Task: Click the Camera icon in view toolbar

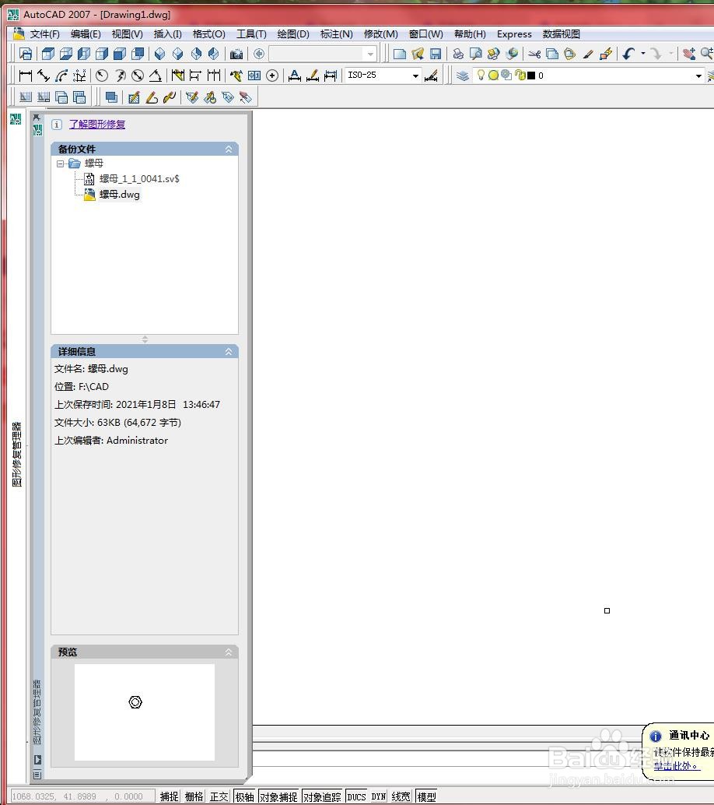Action: (x=236, y=54)
